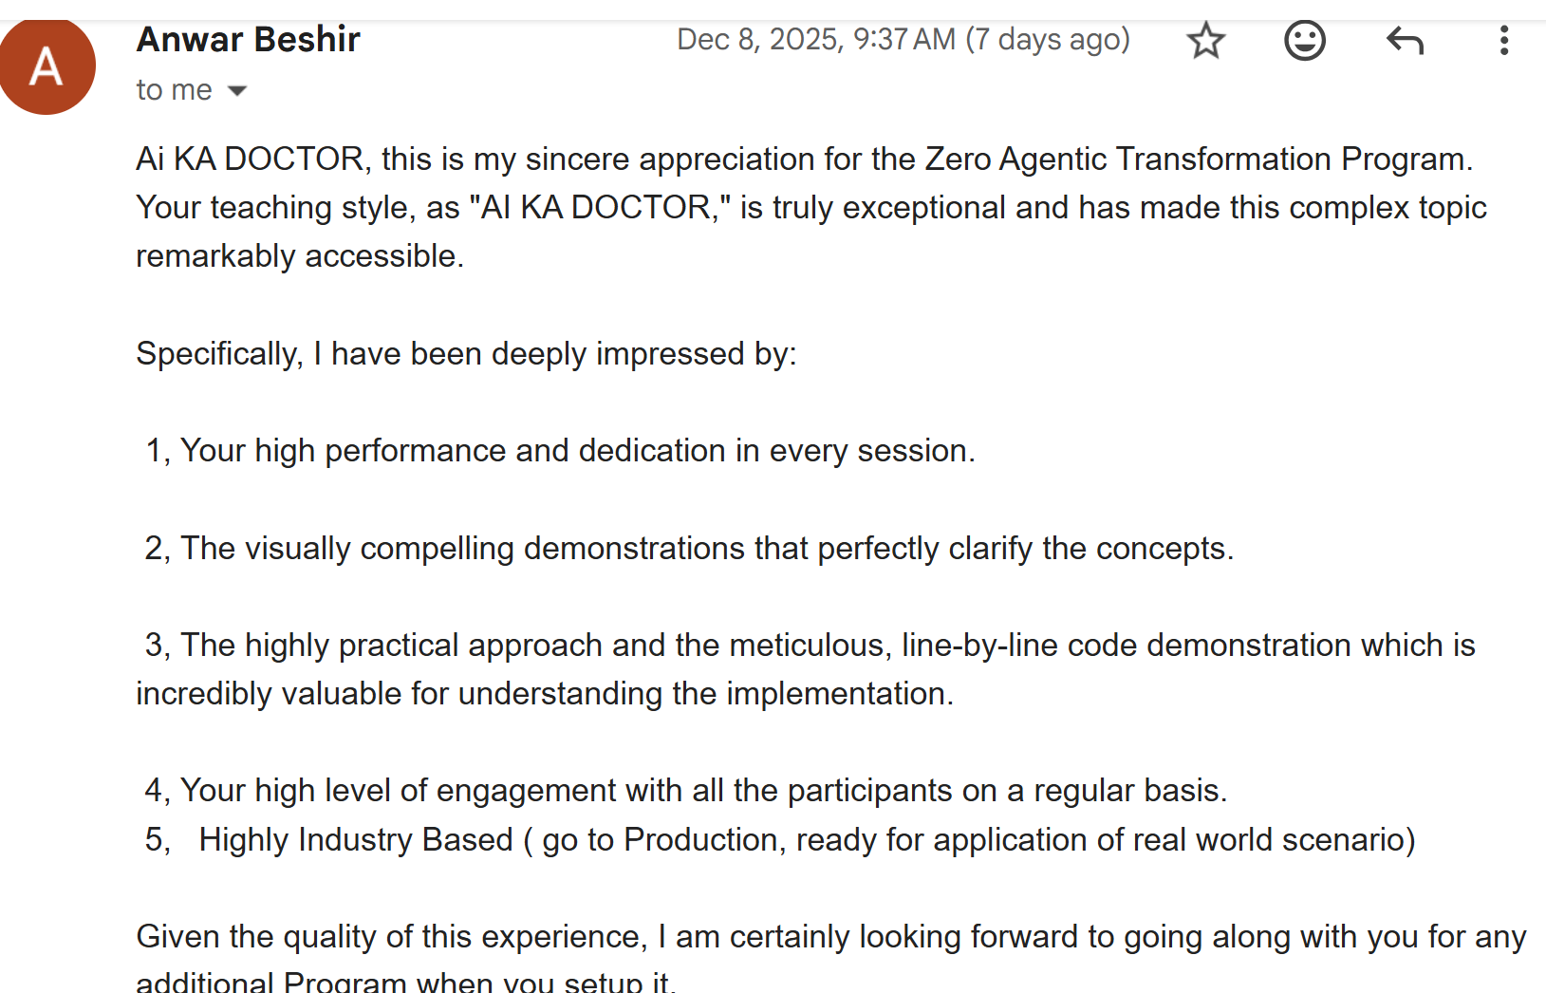
Task: Click the "to me" recipient text
Action: click(x=174, y=90)
